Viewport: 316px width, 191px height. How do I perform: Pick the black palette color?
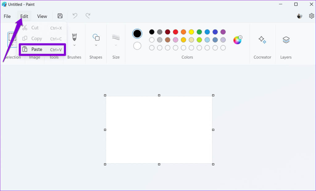(x=152, y=32)
